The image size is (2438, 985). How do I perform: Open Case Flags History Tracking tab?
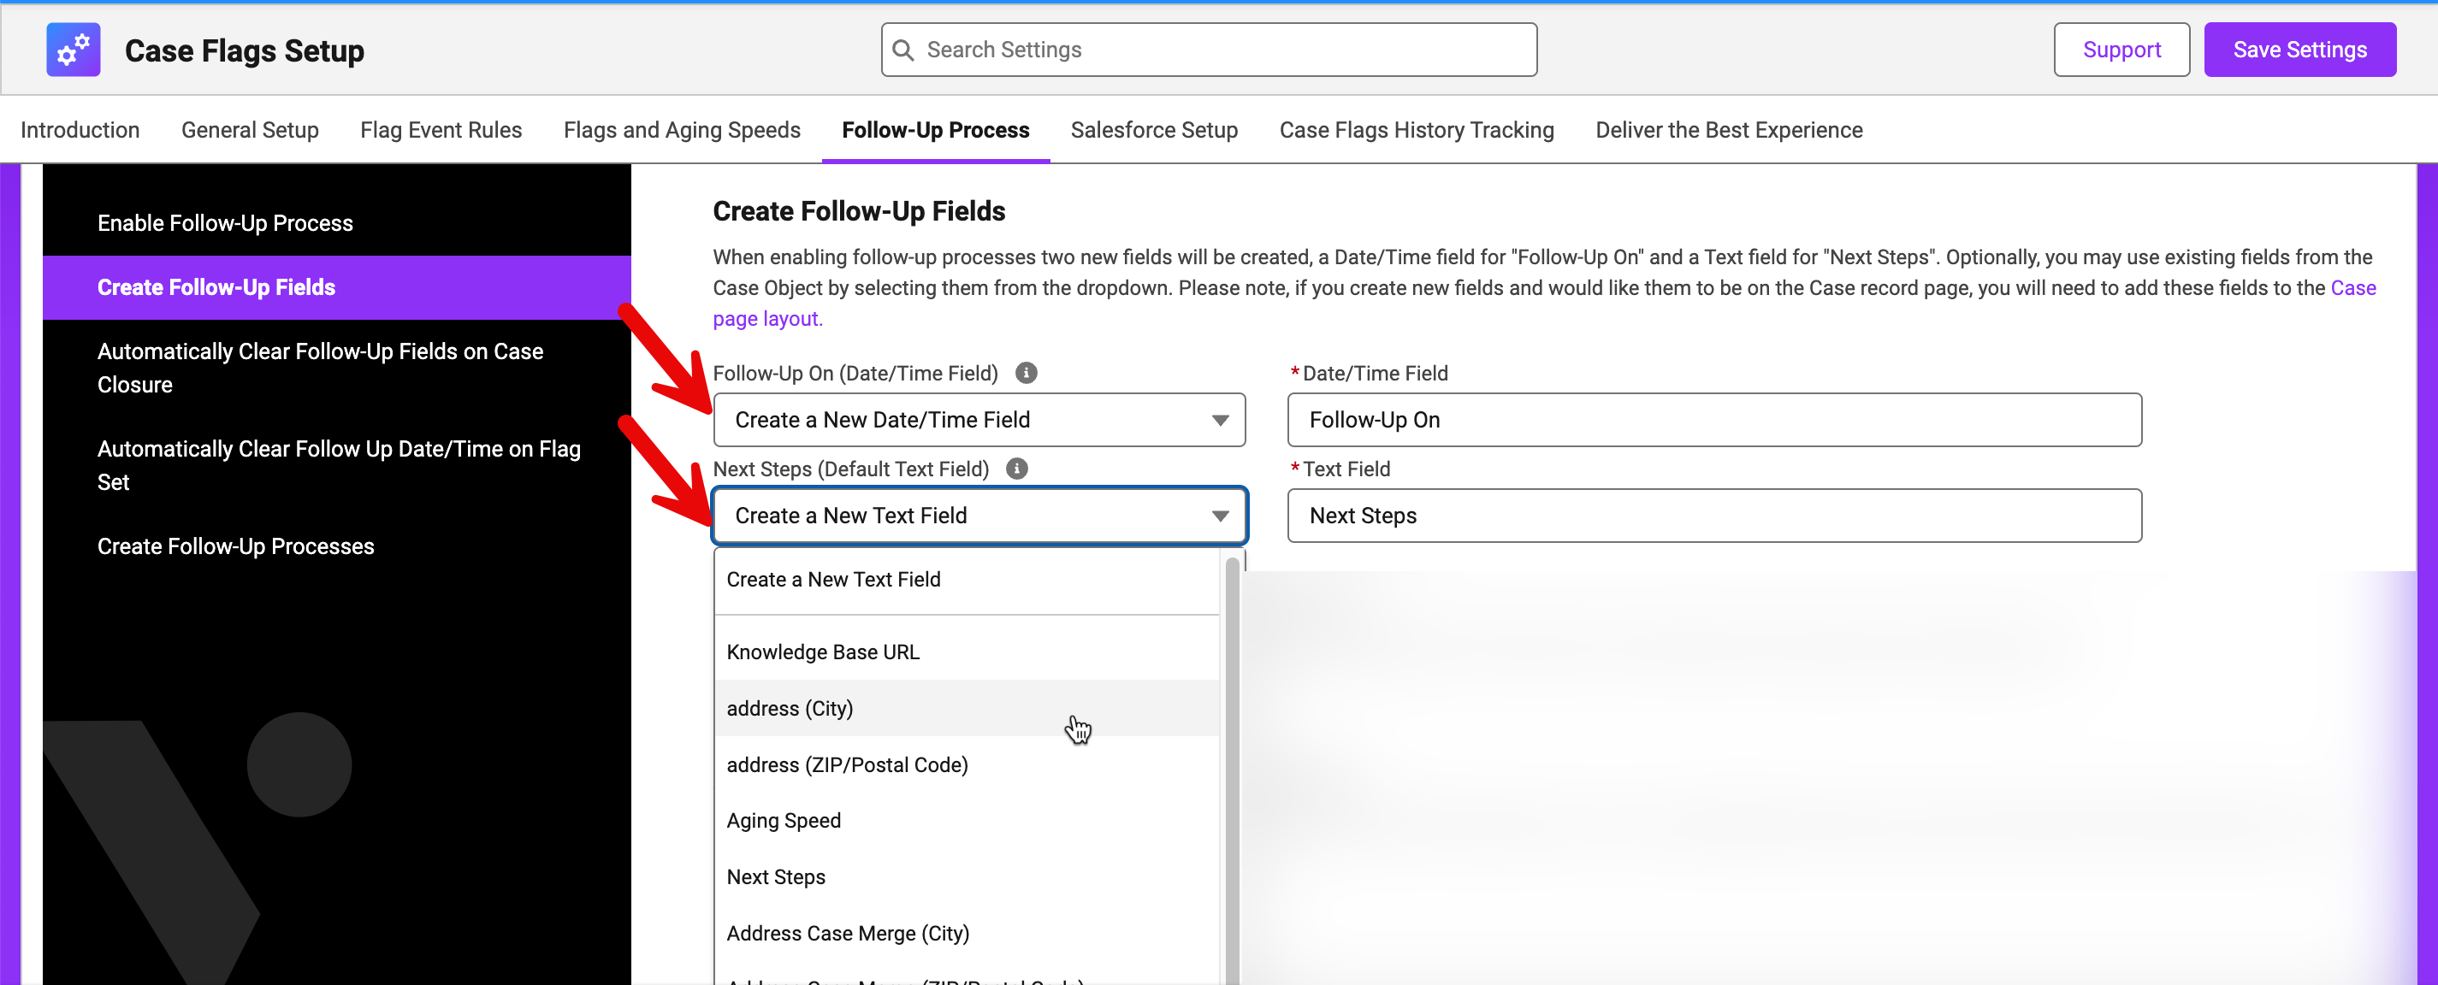(x=1416, y=130)
